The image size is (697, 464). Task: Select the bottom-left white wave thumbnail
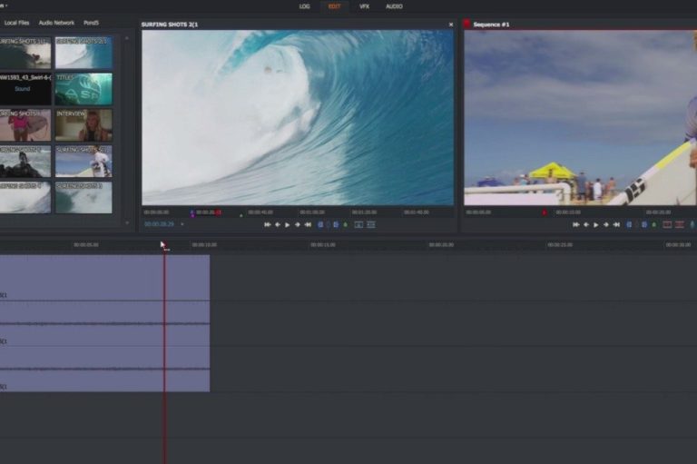pos(25,198)
